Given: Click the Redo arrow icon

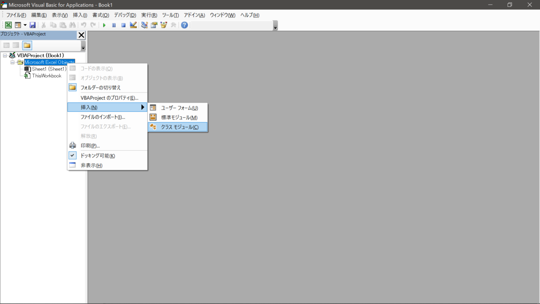Looking at the screenshot, I should click(93, 25).
